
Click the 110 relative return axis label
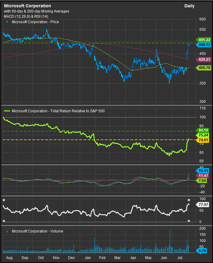202,108
